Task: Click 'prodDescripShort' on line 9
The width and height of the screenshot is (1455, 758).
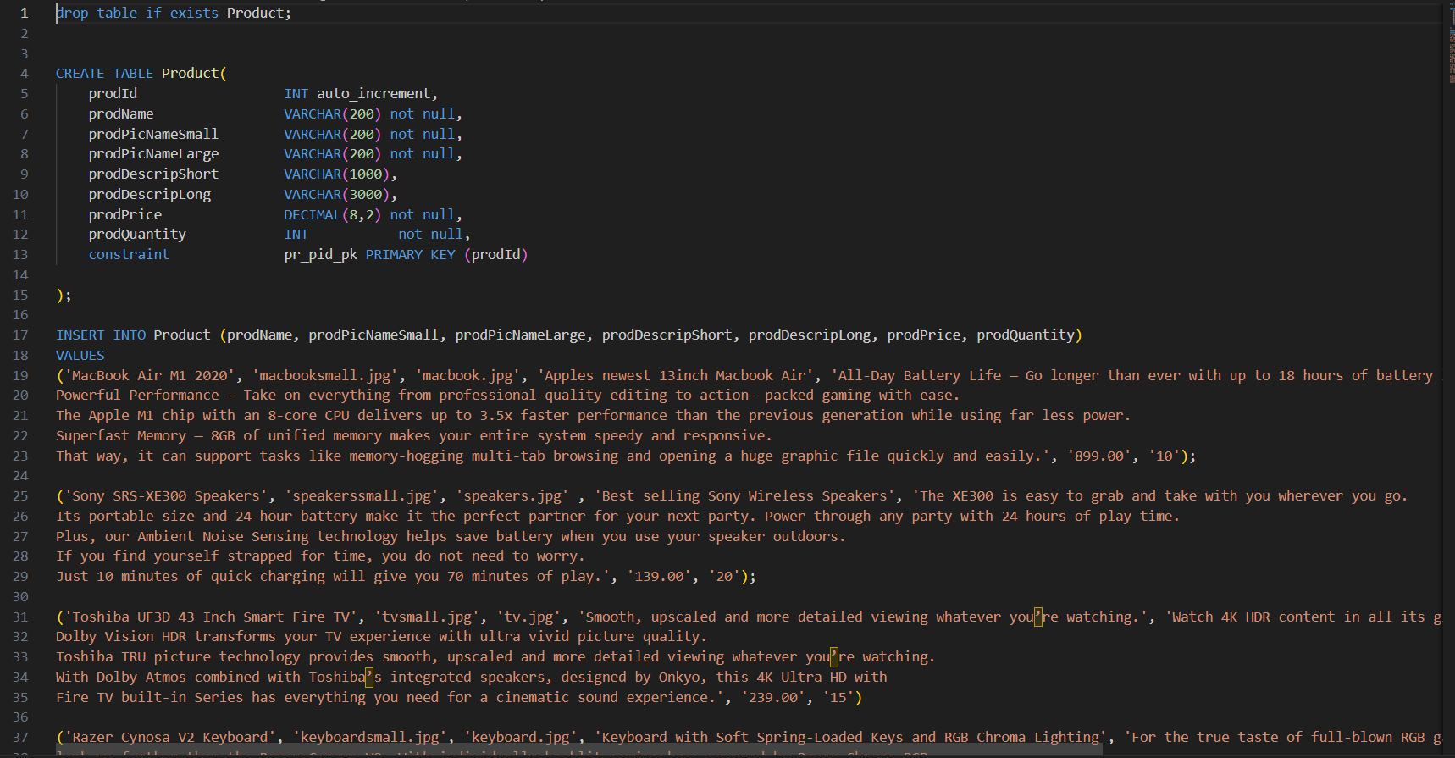Action: coord(153,174)
